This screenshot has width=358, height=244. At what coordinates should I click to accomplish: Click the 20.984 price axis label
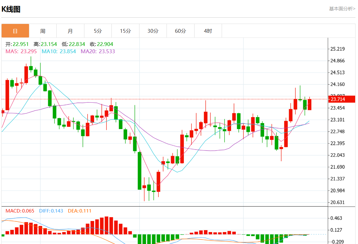338,190
